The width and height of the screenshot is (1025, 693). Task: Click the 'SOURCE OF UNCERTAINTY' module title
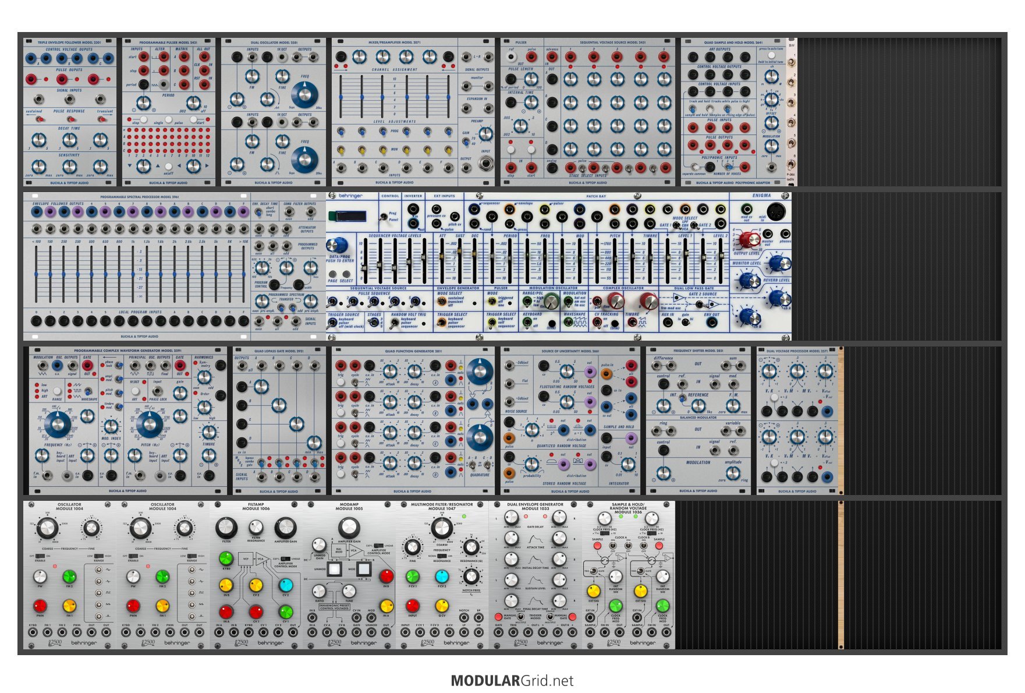[x=570, y=351]
